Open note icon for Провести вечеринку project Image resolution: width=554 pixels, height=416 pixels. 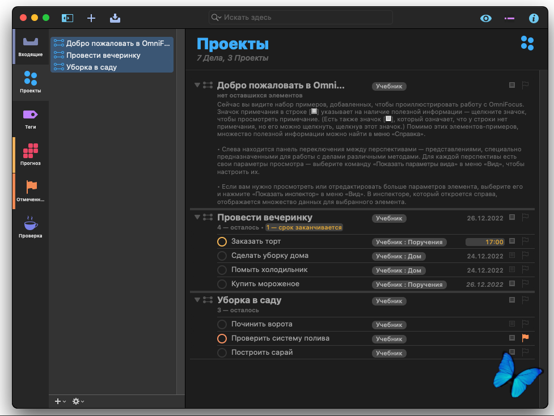point(511,217)
